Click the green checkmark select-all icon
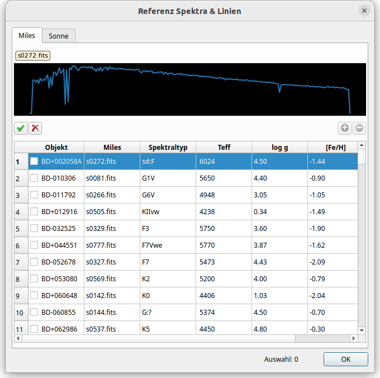 21,128
